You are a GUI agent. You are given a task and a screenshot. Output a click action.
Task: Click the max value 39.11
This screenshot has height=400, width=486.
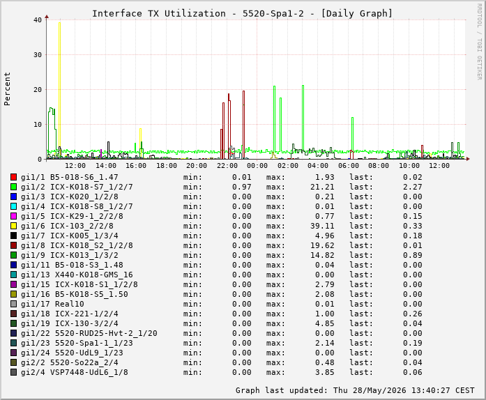322,226
